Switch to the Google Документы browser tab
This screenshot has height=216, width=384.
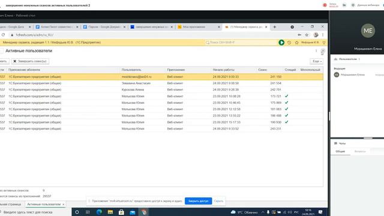point(104,27)
